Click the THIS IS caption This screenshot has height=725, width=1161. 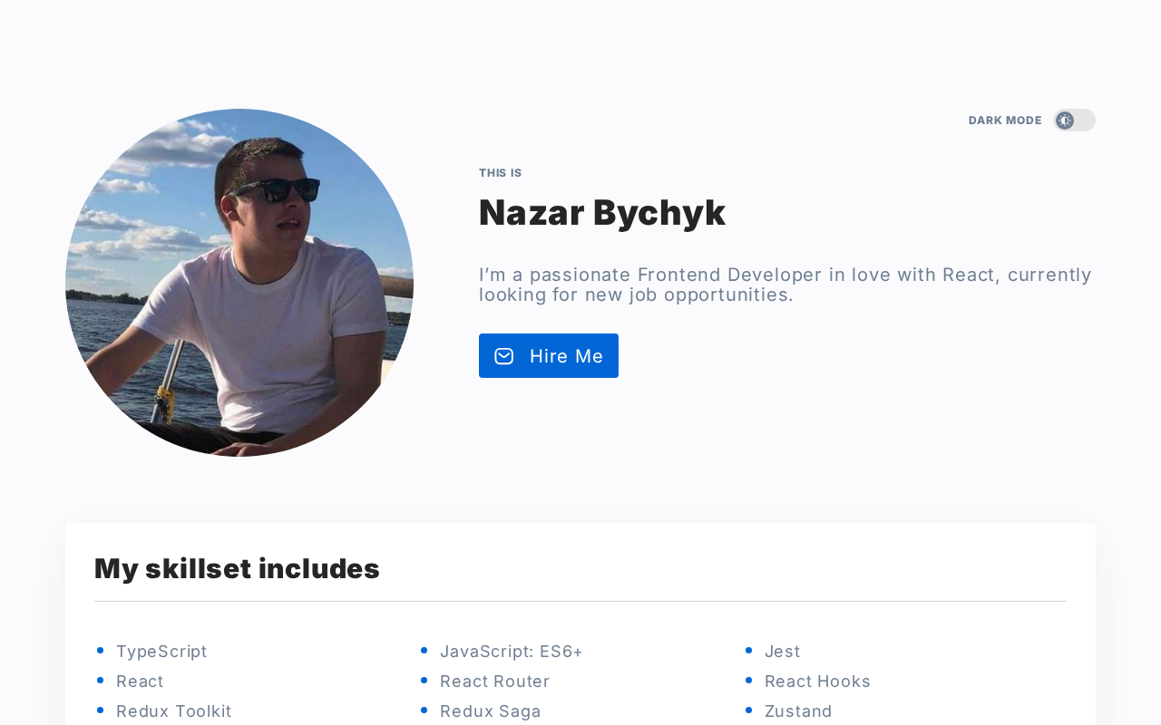click(500, 173)
